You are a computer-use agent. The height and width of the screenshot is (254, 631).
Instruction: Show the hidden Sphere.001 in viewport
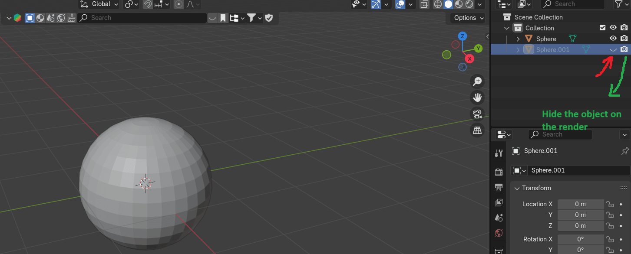click(x=613, y=49)
